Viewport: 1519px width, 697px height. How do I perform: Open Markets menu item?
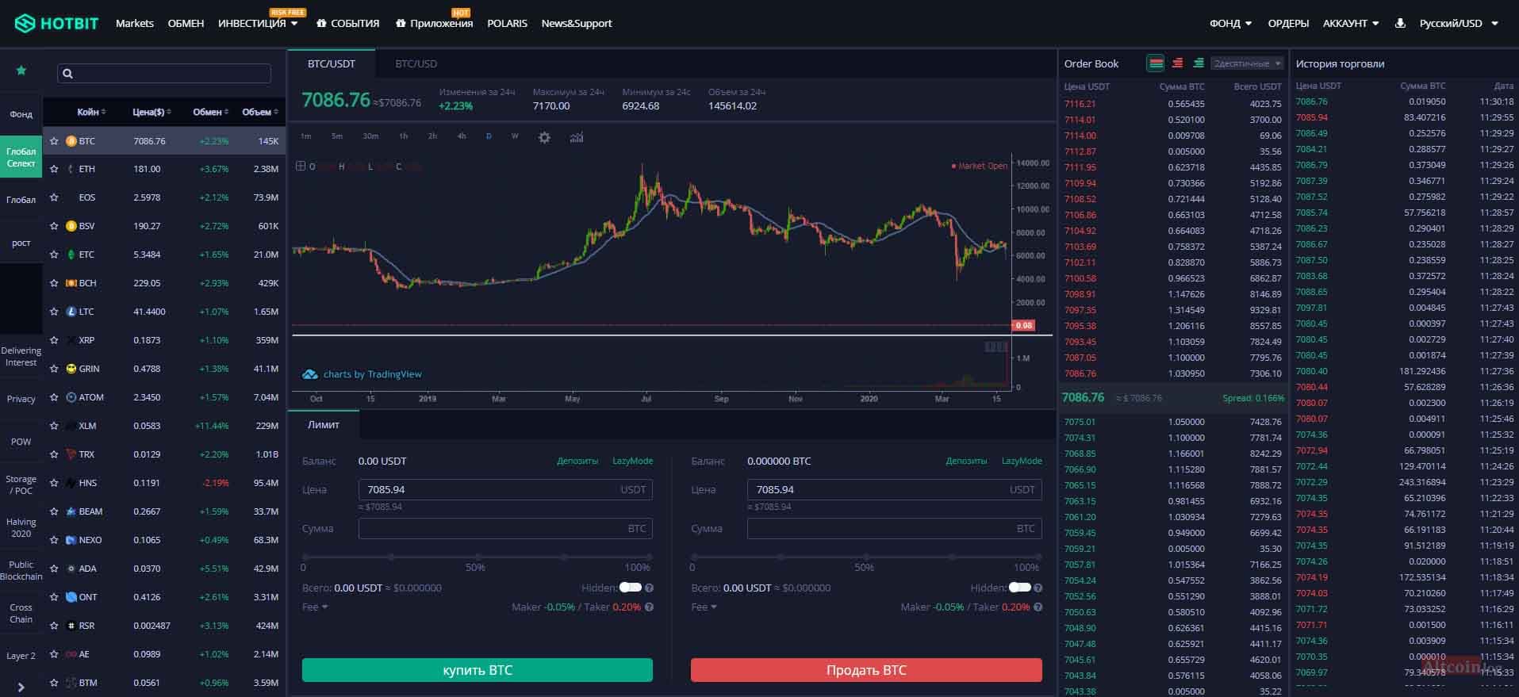134,23
